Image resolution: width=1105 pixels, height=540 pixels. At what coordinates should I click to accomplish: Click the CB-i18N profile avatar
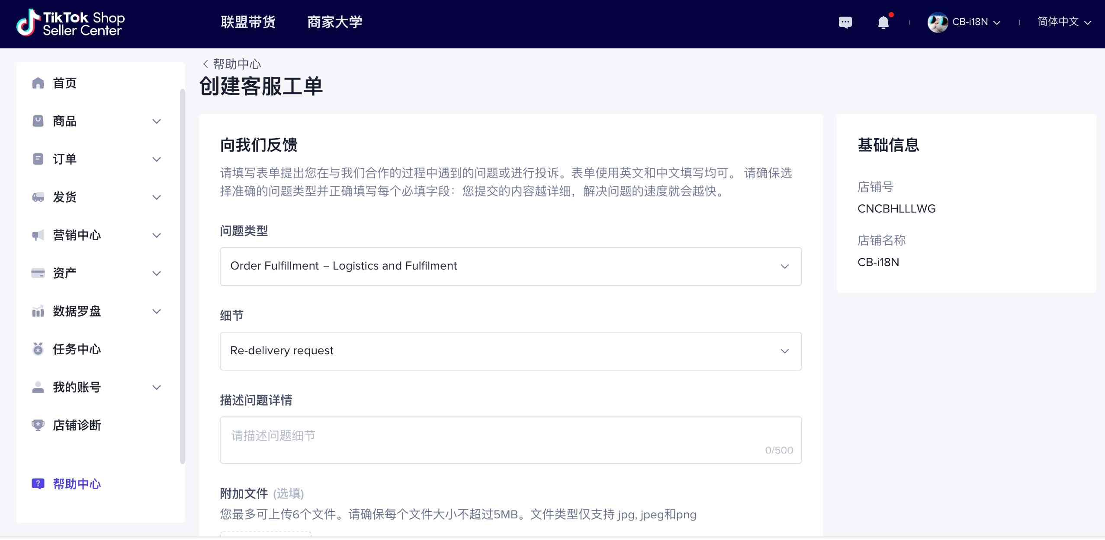(x=937, y=22)
